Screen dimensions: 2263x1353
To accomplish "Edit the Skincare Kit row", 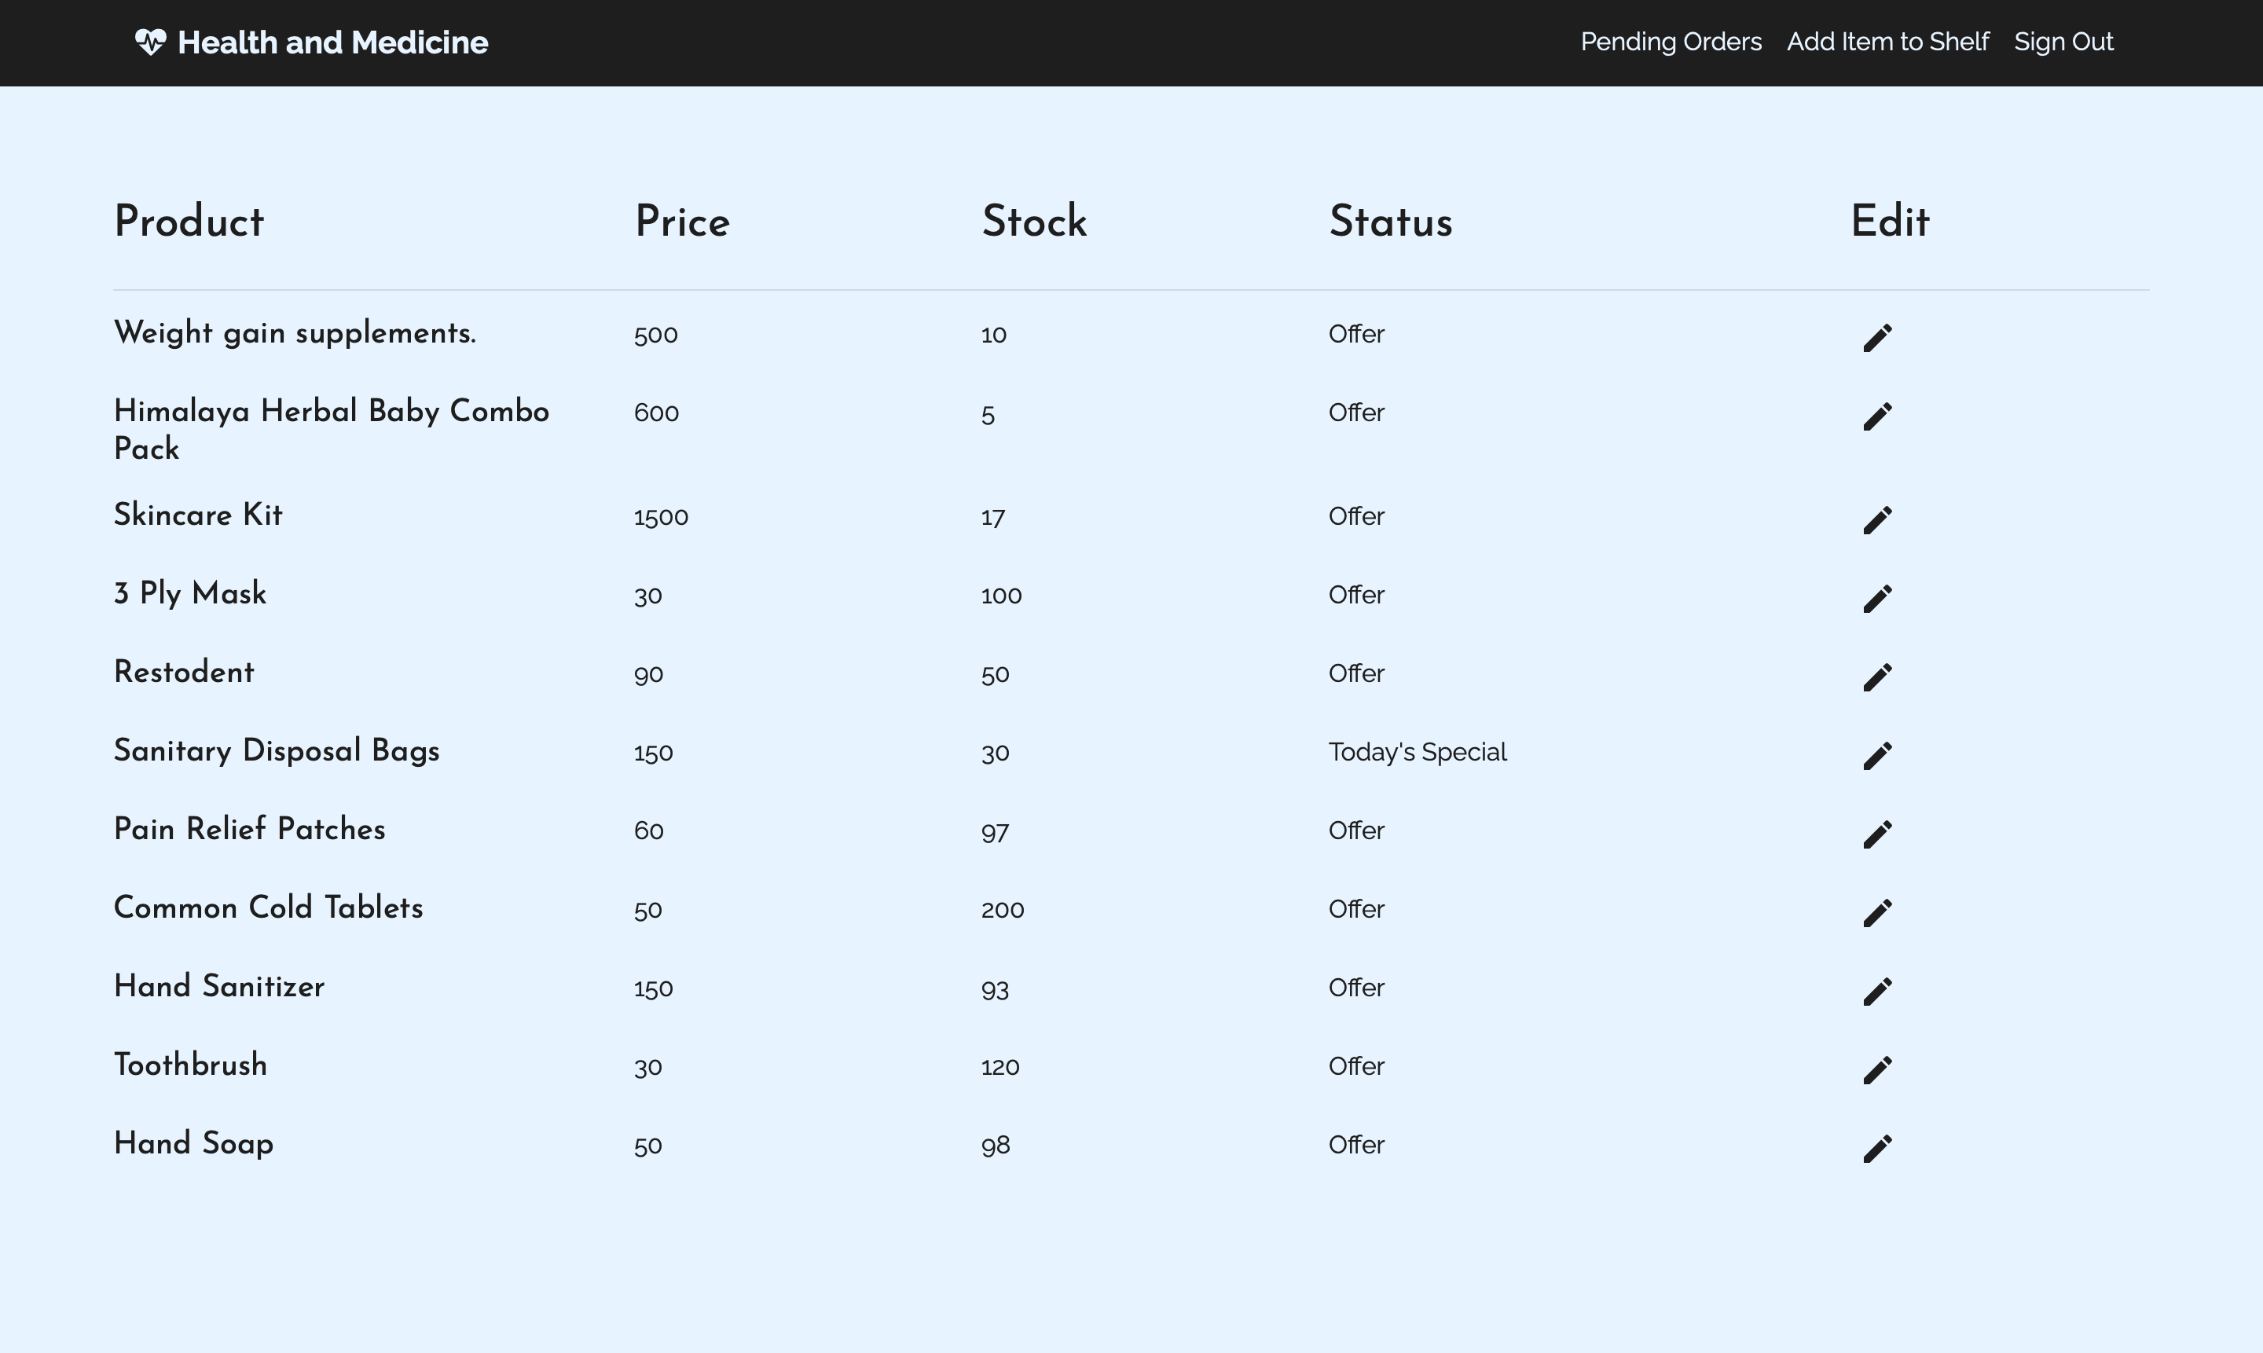I will pos(1877,521).
